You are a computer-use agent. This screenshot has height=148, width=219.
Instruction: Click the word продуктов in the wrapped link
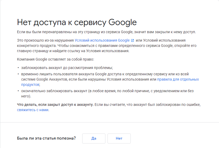30,85
